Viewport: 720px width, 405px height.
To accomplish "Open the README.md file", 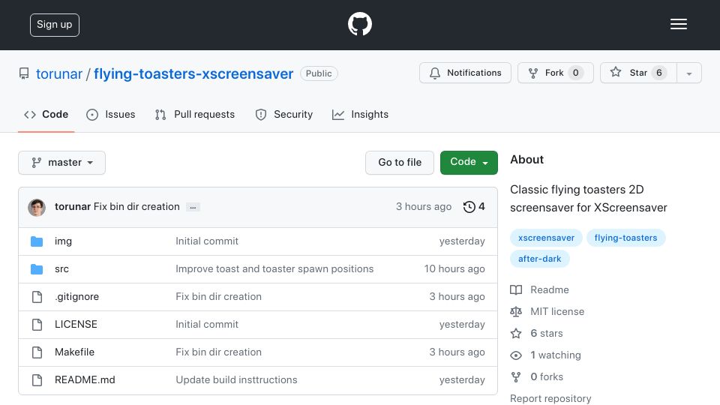I will (x=85, y=379).
